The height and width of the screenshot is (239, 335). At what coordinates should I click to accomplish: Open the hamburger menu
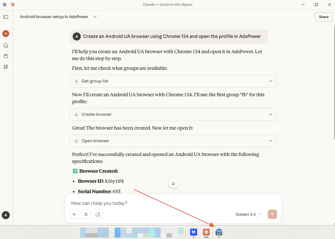[4, 4]
